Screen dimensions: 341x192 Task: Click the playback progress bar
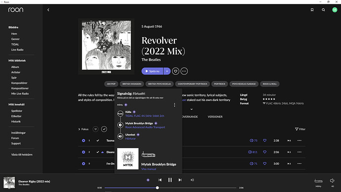click(x=170, y=188)
